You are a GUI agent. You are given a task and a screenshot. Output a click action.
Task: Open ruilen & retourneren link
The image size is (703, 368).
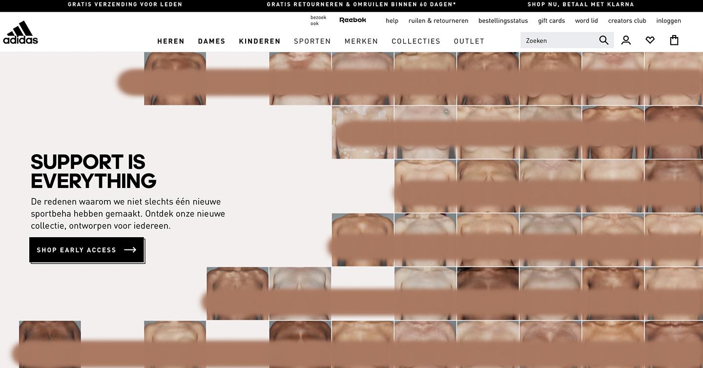click(x=438, y=20)
